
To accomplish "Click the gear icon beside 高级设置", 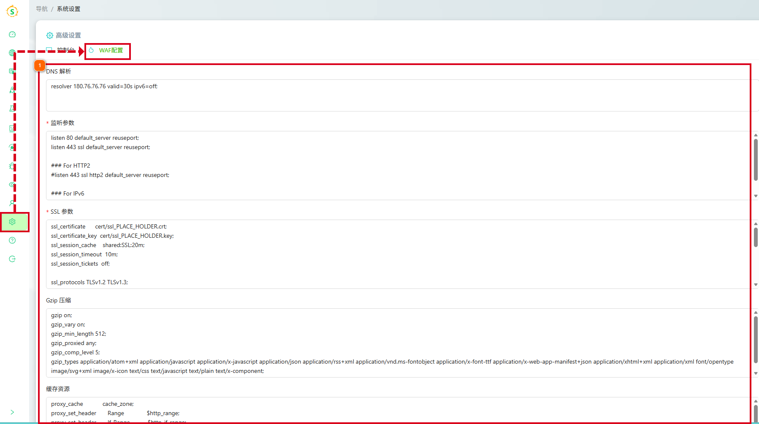I will (50, 35).
